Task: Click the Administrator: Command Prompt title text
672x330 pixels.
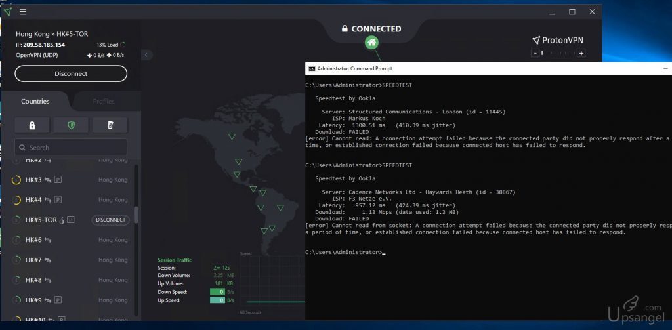Action: tap(355, 68)
